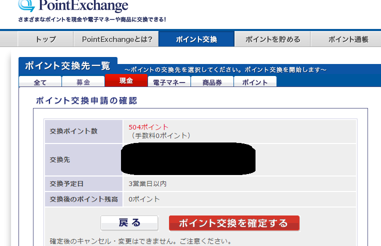Click the ポイント交換申請の確認 section heading

tap(86, 100)
